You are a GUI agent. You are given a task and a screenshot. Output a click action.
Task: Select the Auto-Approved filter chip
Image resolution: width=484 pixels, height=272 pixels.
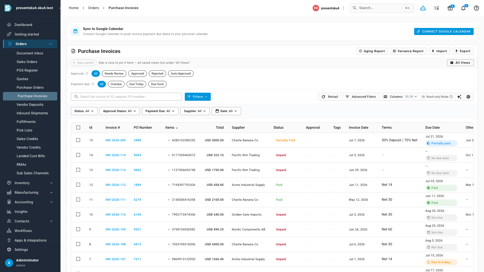click(x=181, y=74)
